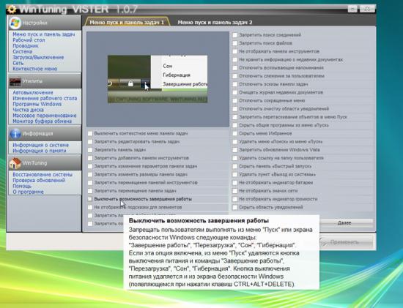This screenshot has width=403, height=308.
Task: Show Информация о системе
Action: pyautogui.click(x=40, y=145)
